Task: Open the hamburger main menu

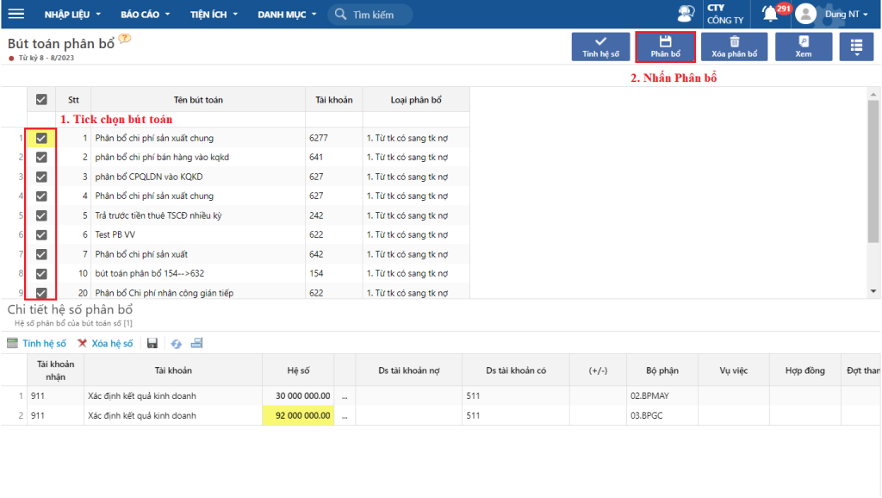Action: [x=16, y=14]
